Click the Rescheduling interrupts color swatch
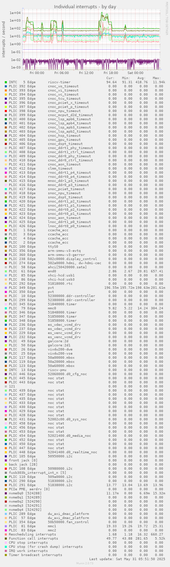The image size is (170, 567). (x=6, y=534)
